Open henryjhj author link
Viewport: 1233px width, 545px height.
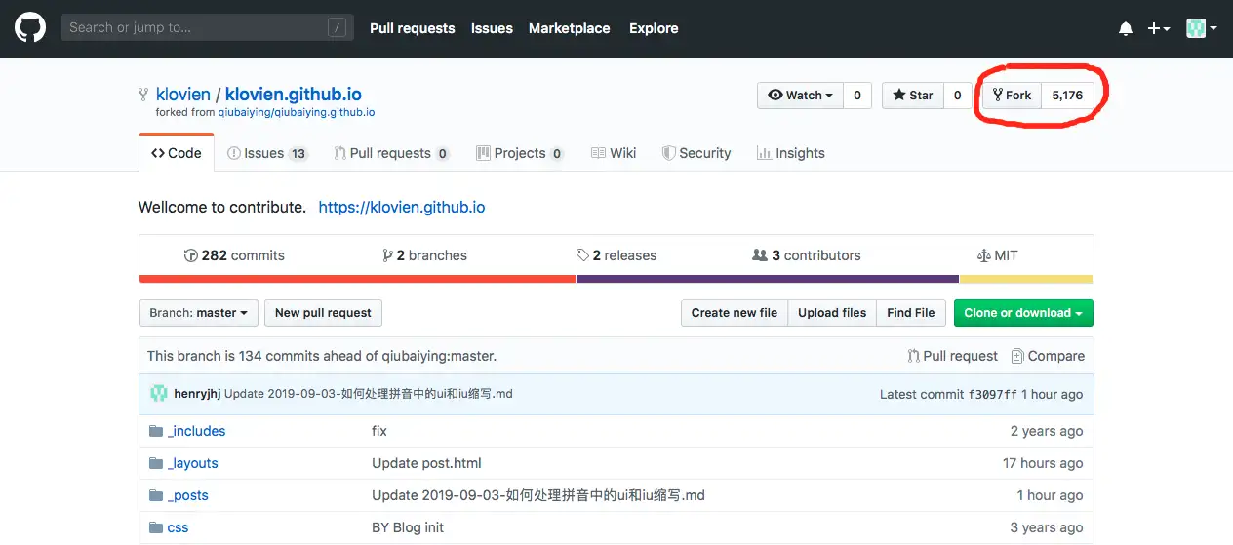[197, 394]
